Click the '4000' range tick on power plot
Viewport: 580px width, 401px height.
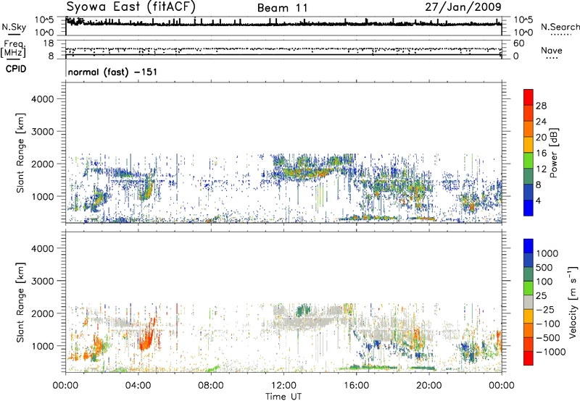click(x=42, y=99)
